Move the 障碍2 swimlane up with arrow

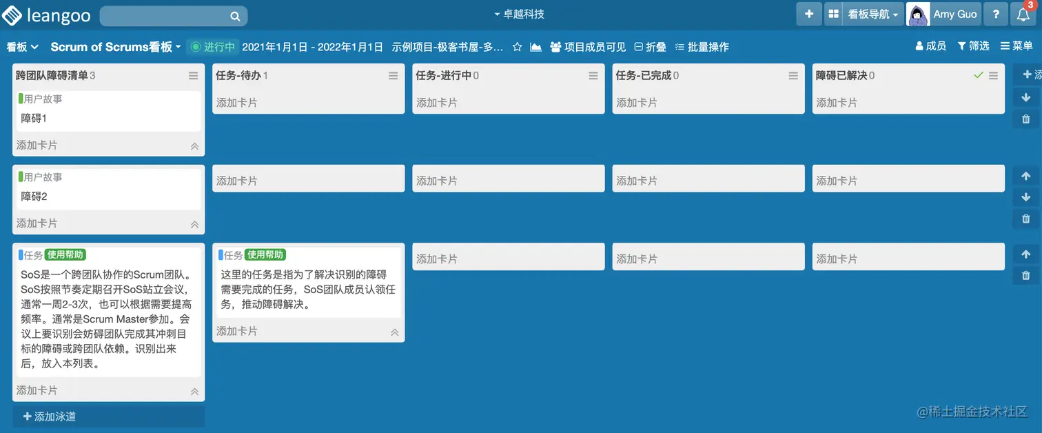(1025, 176)
